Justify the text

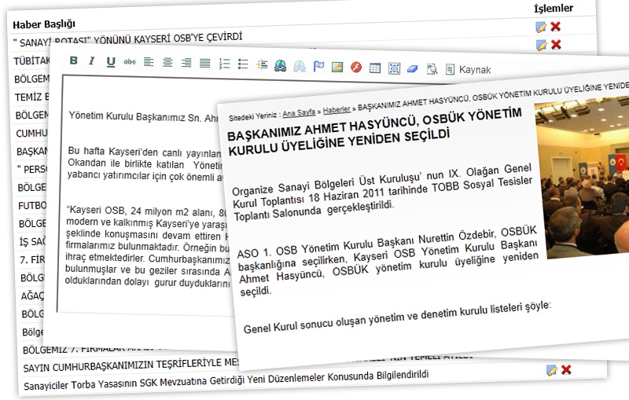[205, 64]
